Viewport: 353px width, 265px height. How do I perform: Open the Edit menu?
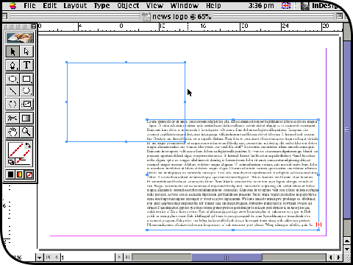click(x=50, y=5)
